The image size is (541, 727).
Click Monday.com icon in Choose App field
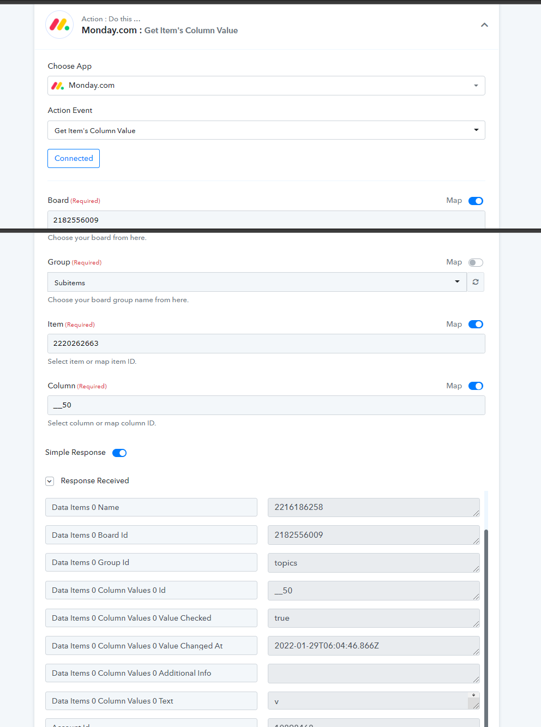tap(58, 86)
